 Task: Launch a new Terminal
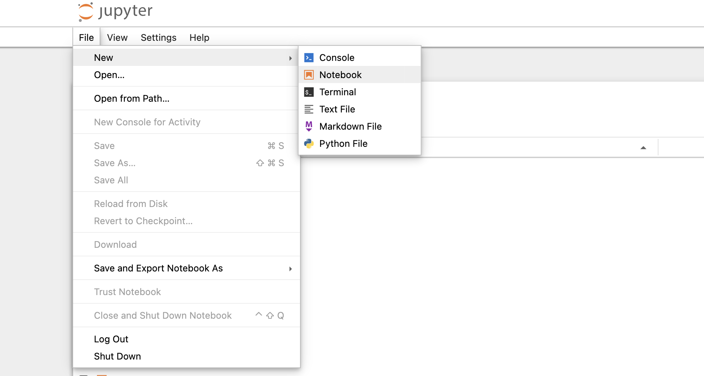360,92
